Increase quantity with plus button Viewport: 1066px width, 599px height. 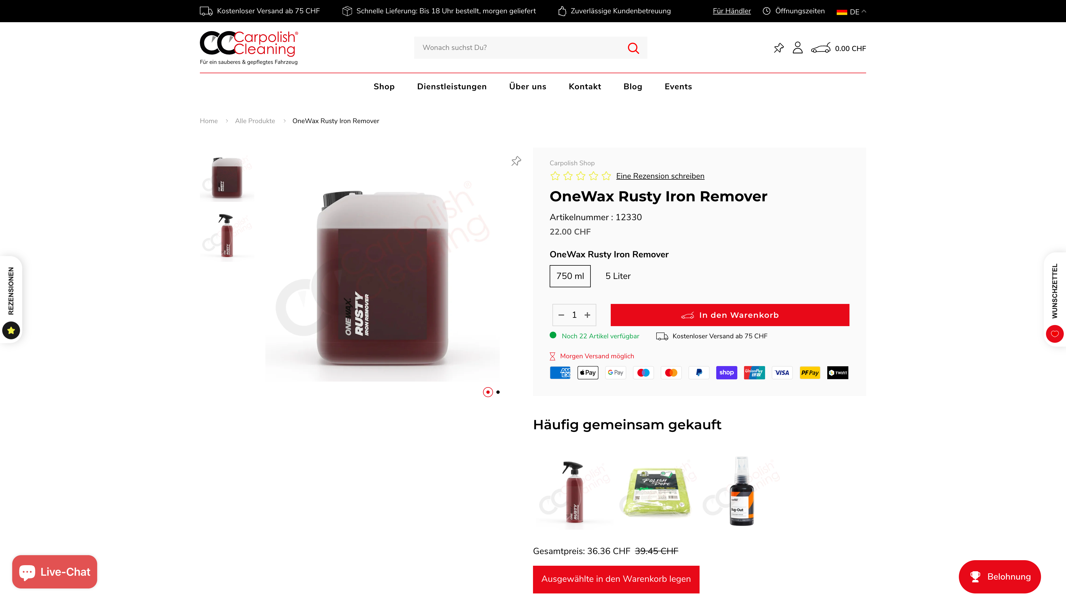coord(587,315)
